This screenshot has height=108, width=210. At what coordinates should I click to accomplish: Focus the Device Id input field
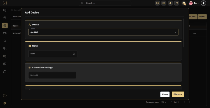[52, 75]
